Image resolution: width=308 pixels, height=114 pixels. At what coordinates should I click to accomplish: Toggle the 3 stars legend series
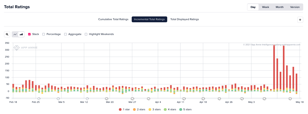click(155, 109)
